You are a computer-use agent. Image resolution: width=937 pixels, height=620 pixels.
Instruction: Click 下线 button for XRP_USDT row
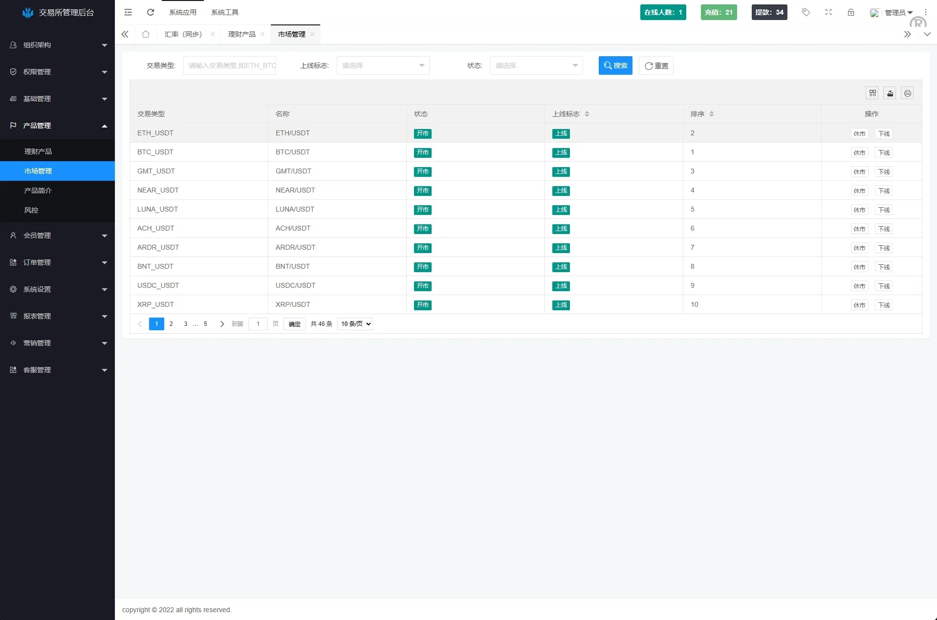point(884,304)
